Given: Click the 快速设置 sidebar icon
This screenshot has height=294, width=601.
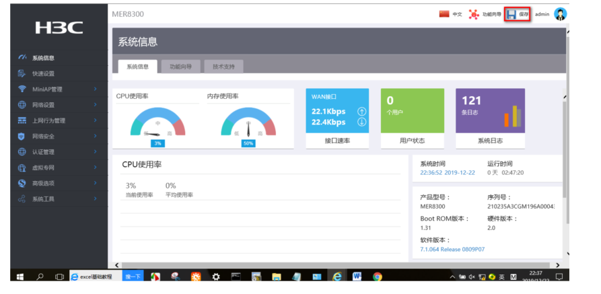Looking at the screenshot, I should [22, 73].
